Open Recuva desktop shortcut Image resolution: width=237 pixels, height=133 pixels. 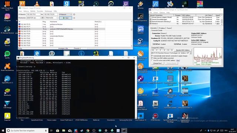[x=7, y=42]
